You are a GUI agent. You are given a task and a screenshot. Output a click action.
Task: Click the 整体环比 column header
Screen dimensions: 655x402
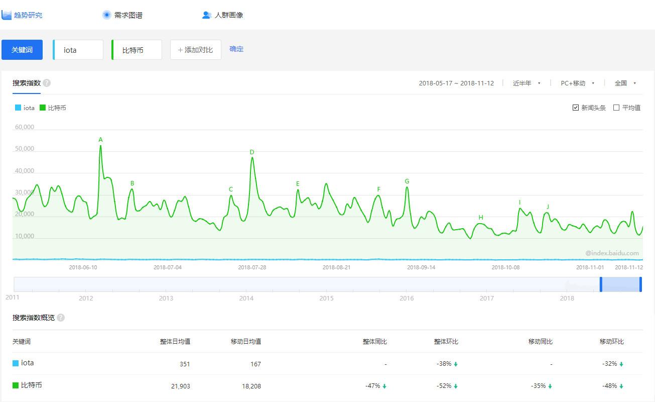coord(446,342)
